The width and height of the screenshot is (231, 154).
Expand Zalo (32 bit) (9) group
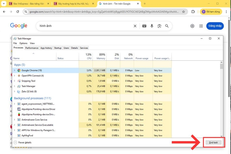14,92
